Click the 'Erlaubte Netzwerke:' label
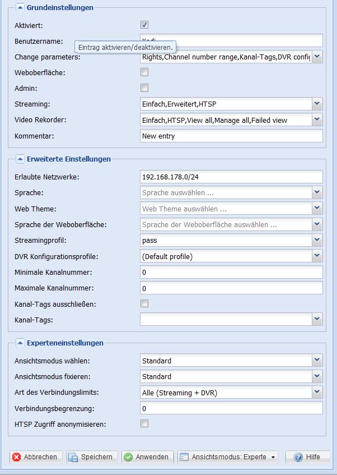Viewport: 337px width, 475px height. pos(47,177)
